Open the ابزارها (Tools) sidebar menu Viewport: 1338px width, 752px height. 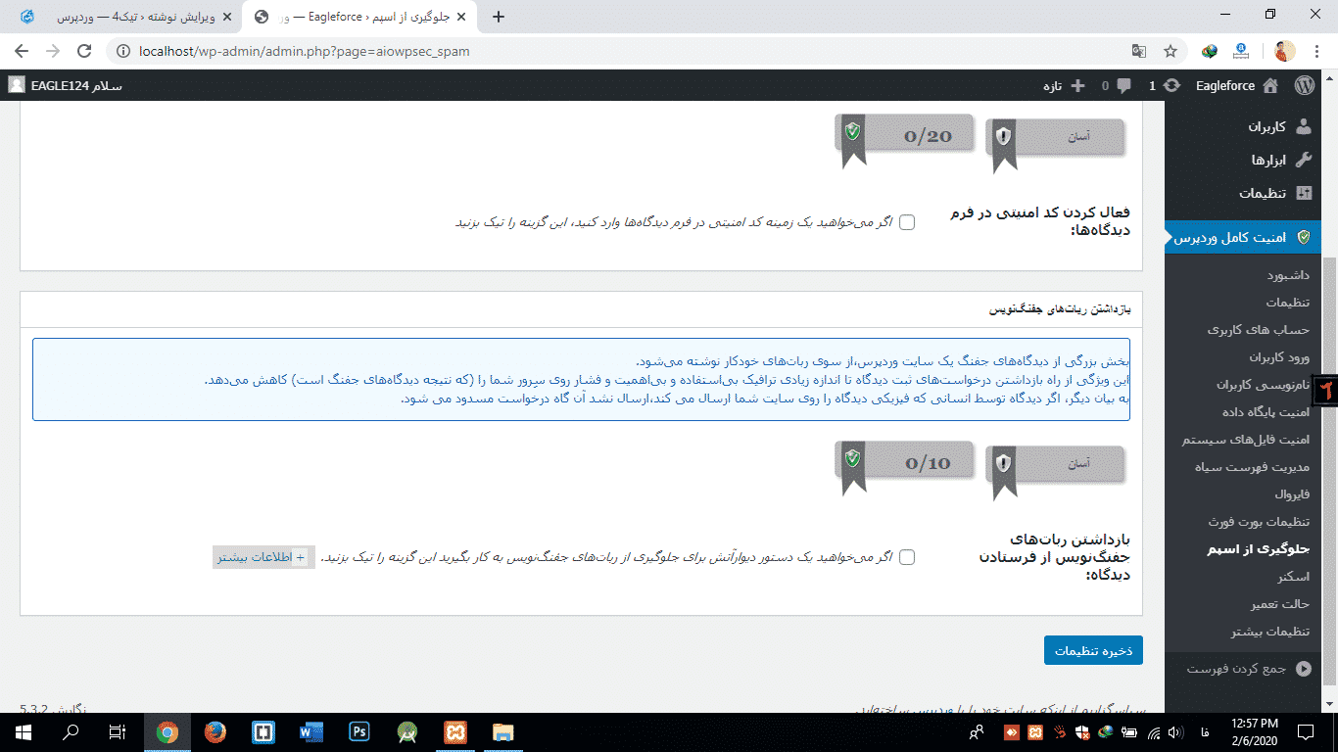[x=1243, y=160]
